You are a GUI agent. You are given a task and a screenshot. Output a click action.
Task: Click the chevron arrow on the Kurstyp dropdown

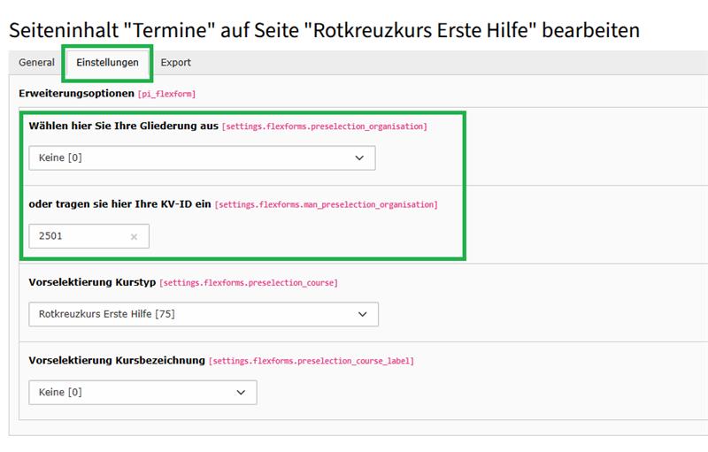coord(361,314)
